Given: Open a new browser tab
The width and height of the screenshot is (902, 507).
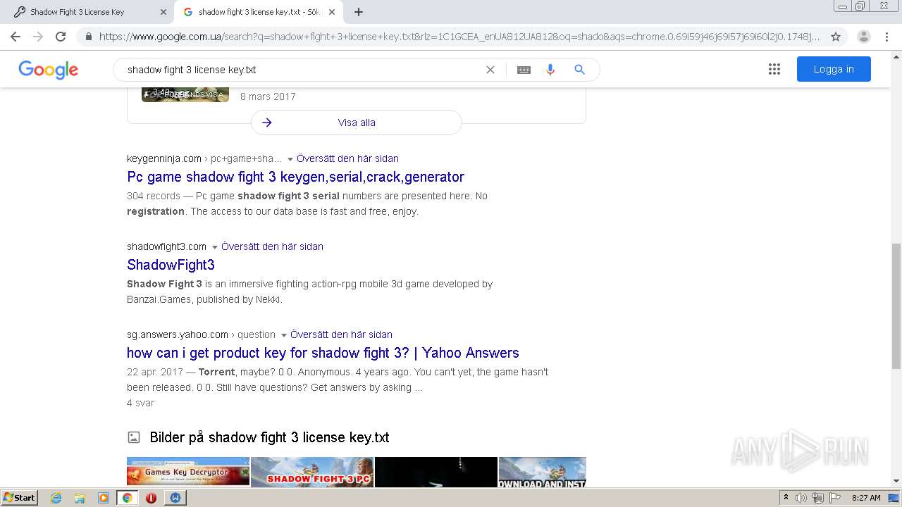Looking at the screenshot, I should tap(359, 12).
